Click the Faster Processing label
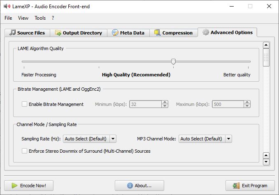The image size is (279, 195). [x=39, y=75]
